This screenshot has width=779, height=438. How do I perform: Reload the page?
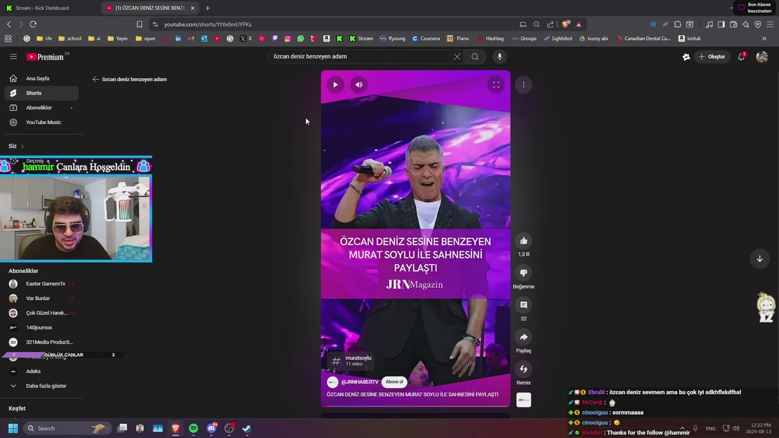[x=33, y=24]
